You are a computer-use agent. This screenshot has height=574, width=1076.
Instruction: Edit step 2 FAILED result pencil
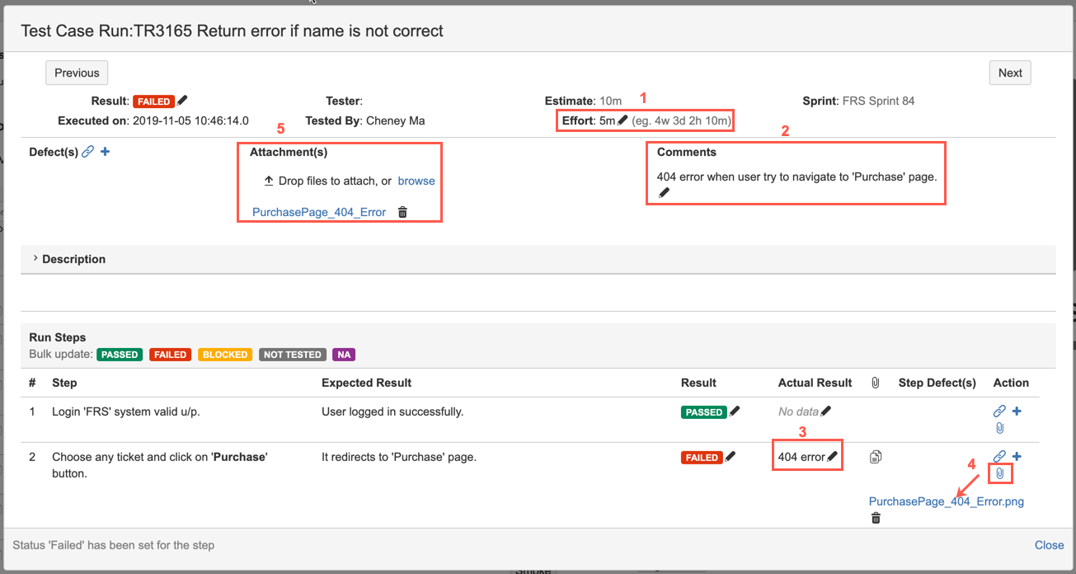(x=730, y=456)
